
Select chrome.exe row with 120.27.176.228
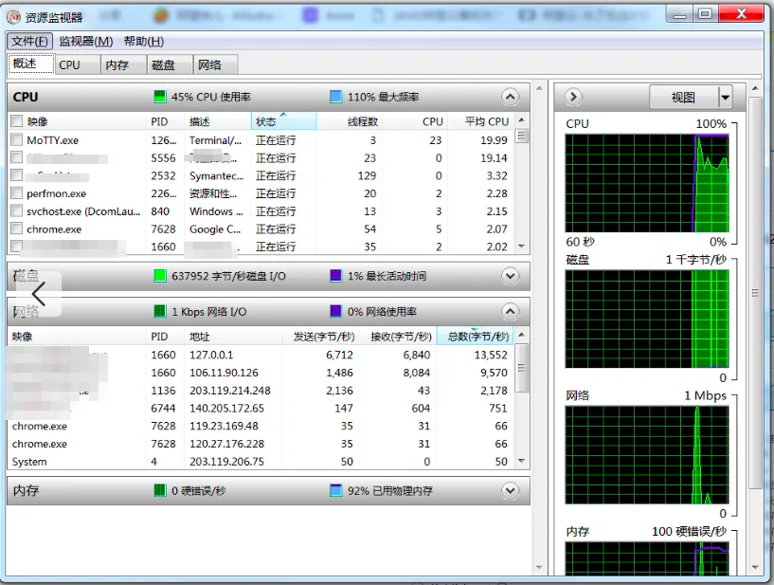pyautogui.click(x=261, y=444)
